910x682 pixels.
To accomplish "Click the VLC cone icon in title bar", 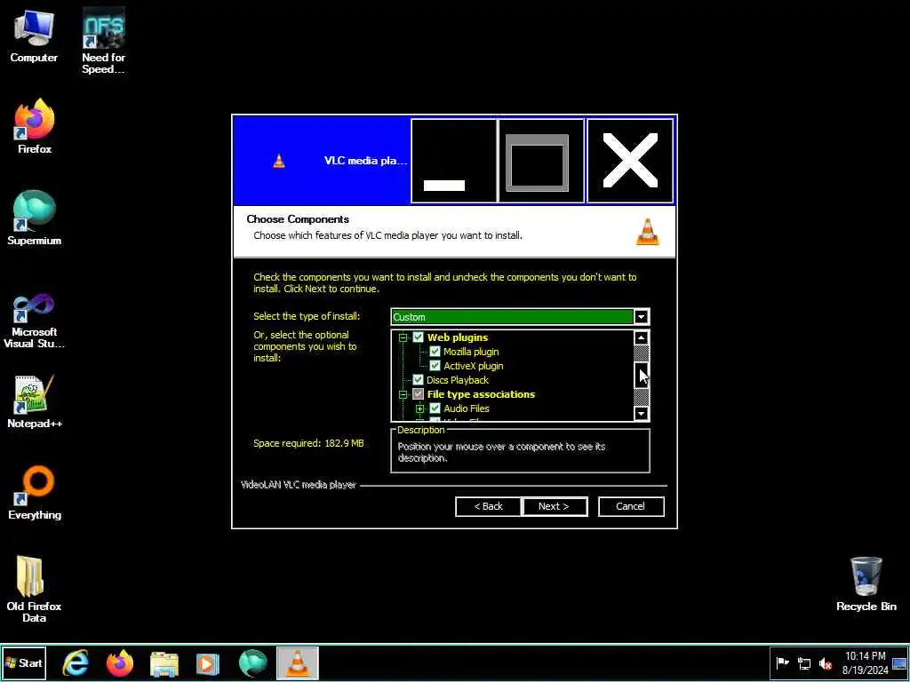I will (279, 161).
